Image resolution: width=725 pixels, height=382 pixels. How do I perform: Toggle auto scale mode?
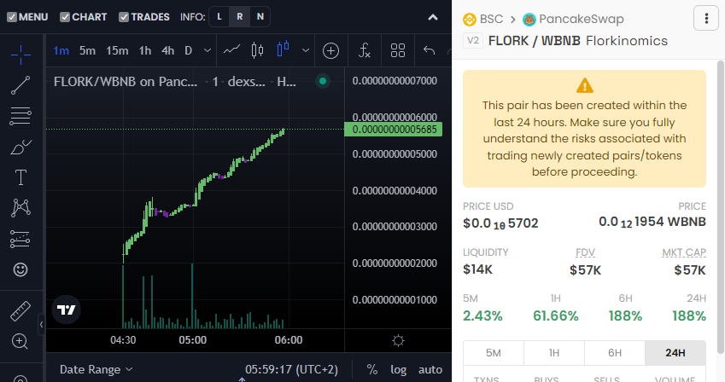click(430, 369)
